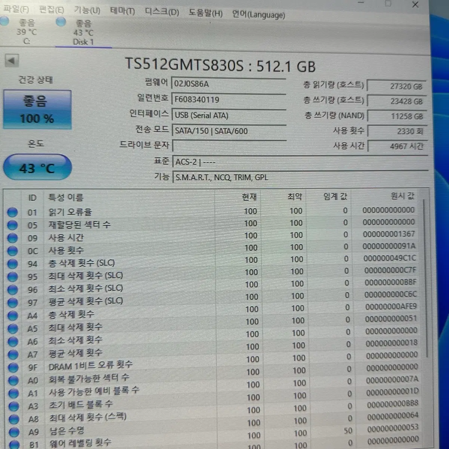The width and height of the screenshot is (449, 449).
Task: Click status icon for 96 최소 삭제 횟수 (SLC)
Action: [12, 290]
